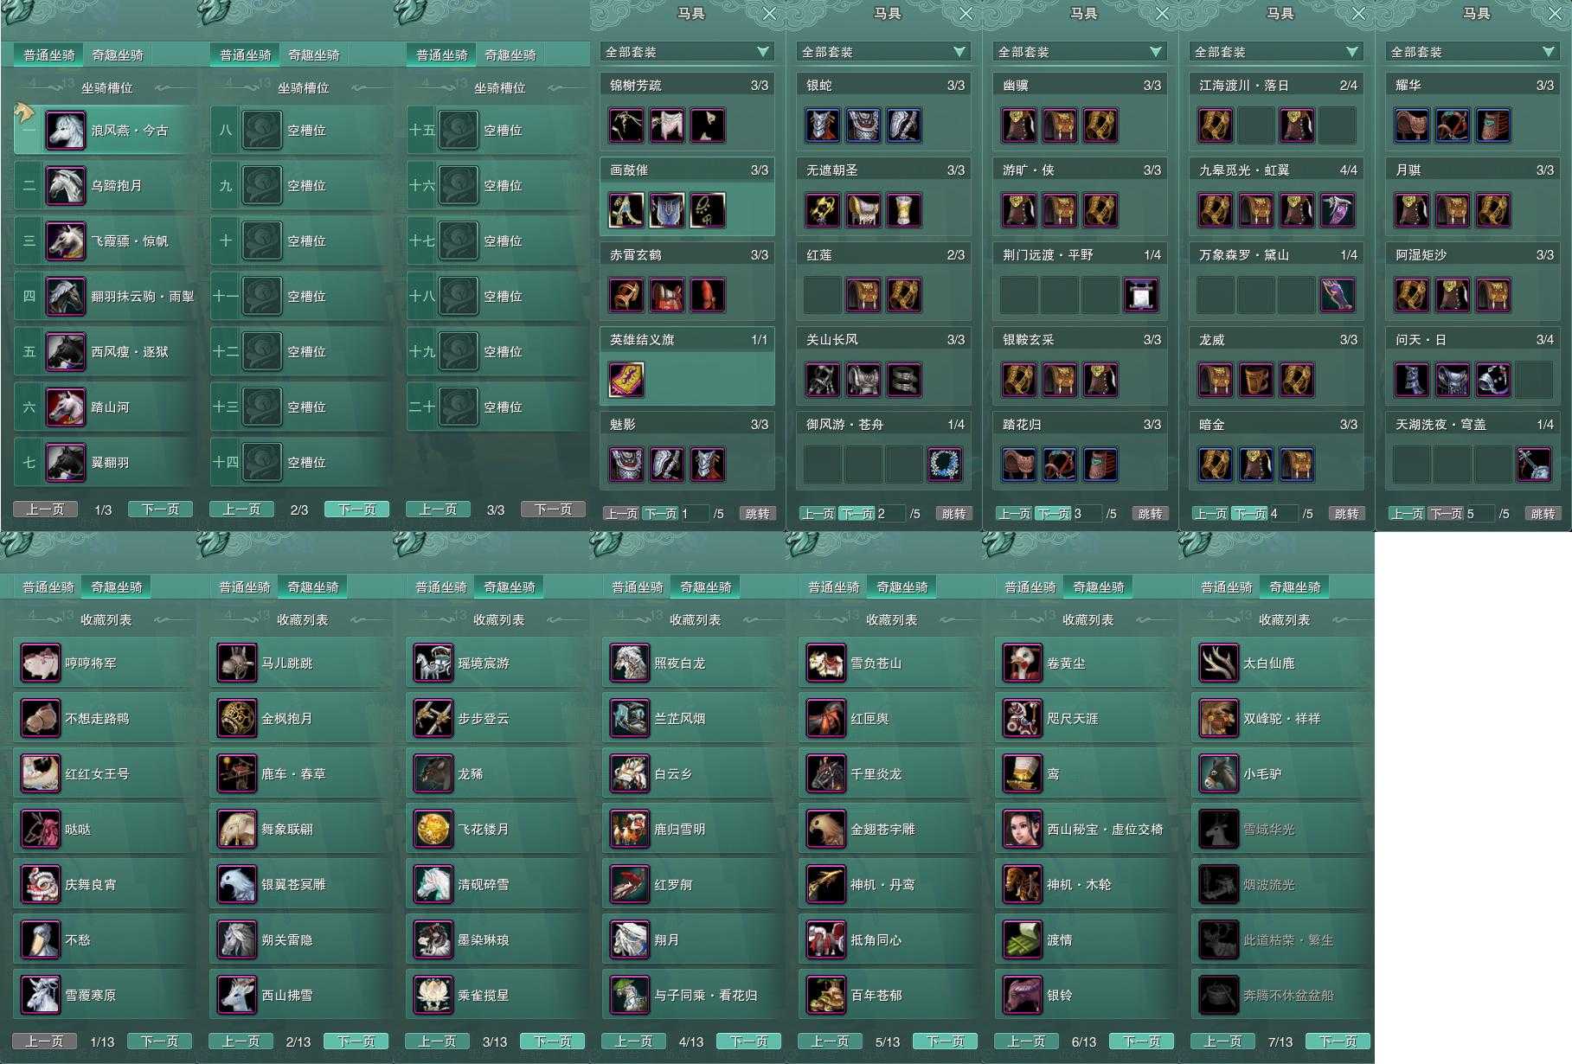1572x1064 pixels.
Task: Pick the 银翼苍冥雕 eagle icon
Action: [x=237, y=885]
